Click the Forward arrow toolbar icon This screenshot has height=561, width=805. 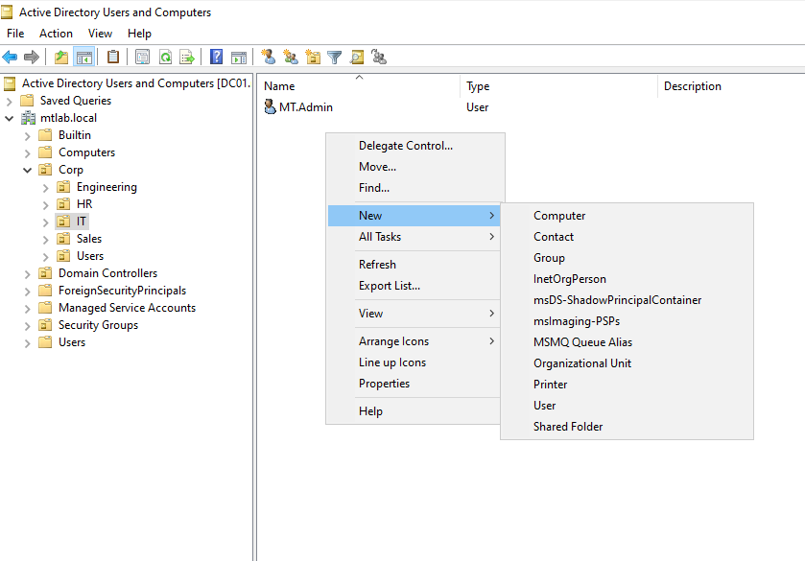[32, 57]
